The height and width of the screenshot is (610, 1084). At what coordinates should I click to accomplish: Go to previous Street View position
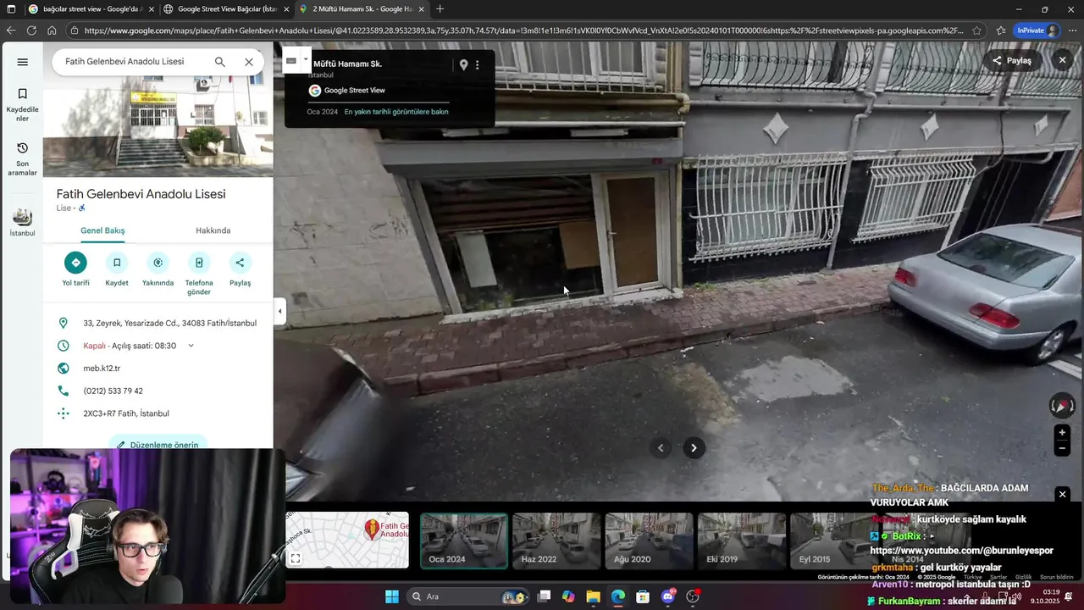coord(661,448)
